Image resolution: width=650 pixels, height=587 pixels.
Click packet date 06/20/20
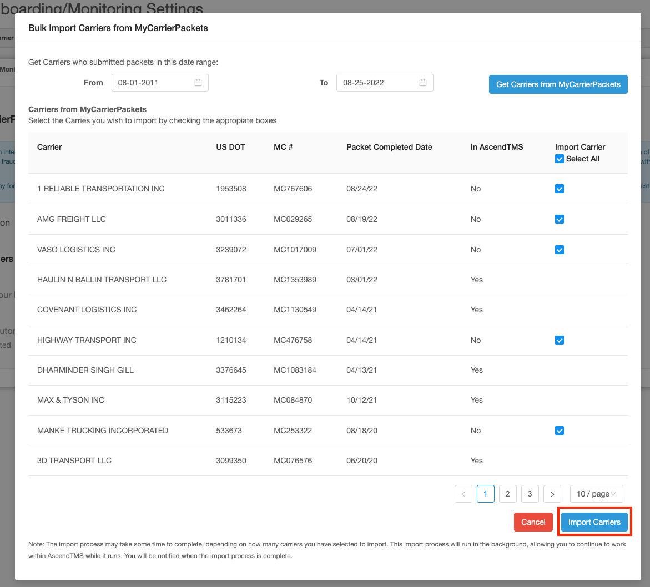click(x=362, y=461)
